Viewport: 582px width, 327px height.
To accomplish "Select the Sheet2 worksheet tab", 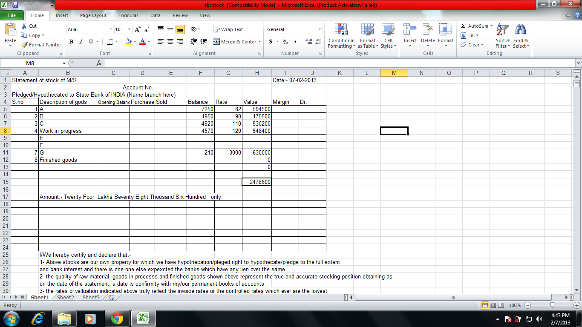I will [x=66, y=298].
